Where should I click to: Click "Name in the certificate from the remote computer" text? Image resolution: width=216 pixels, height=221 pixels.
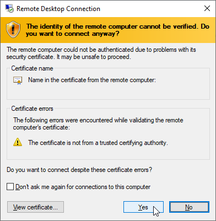(x=92, y=80)
